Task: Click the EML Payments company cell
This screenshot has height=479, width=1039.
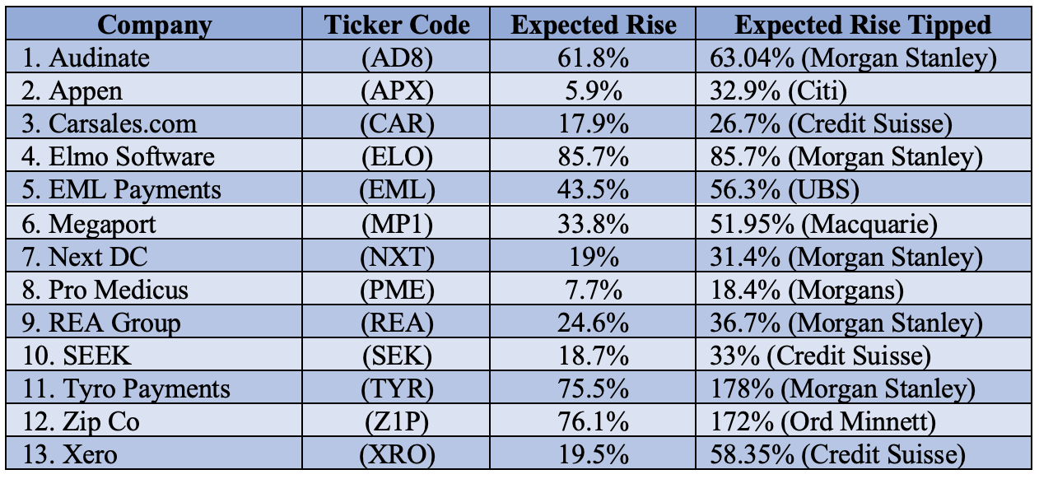Action: pyautogui.click(x=134, y=190)
